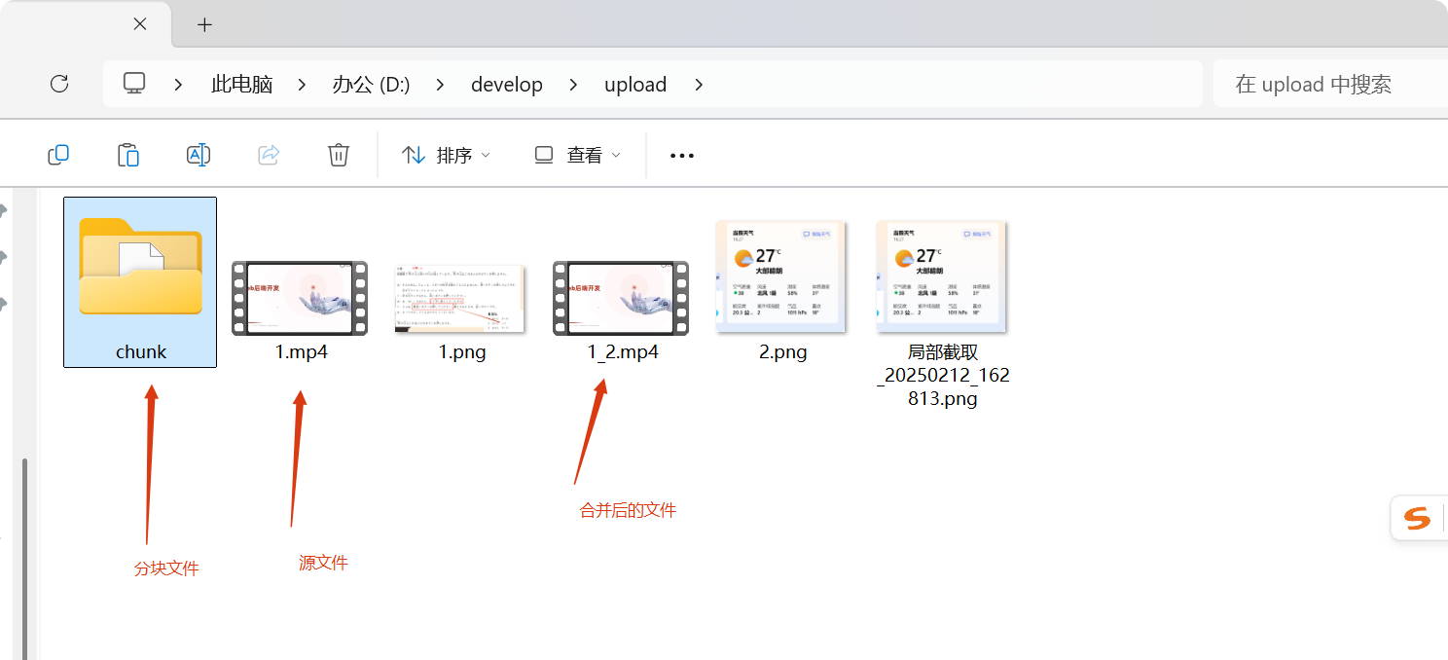Select the 1_2.mp4 merged video file

click(x=620, y=298)
